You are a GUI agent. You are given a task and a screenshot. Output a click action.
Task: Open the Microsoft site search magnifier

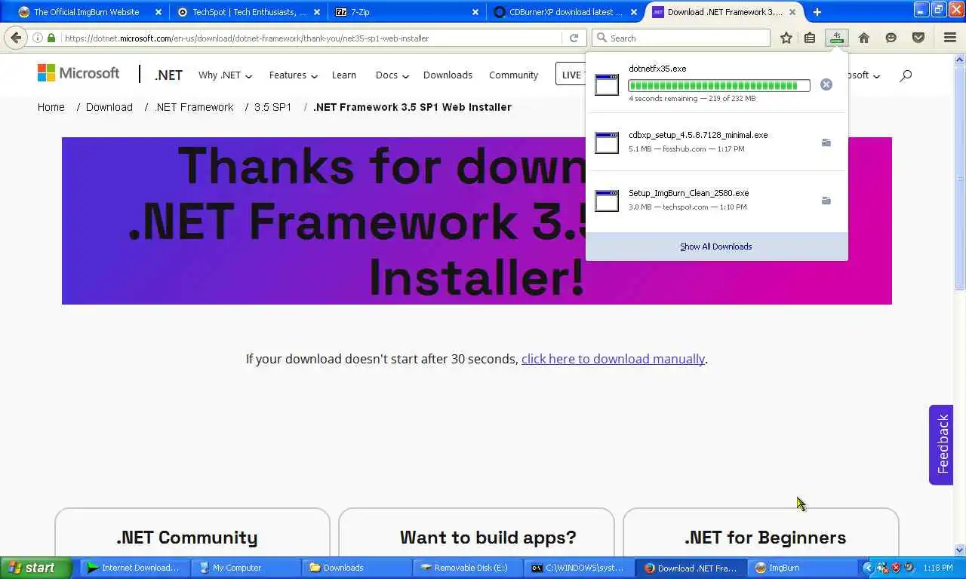click(906, 75)
